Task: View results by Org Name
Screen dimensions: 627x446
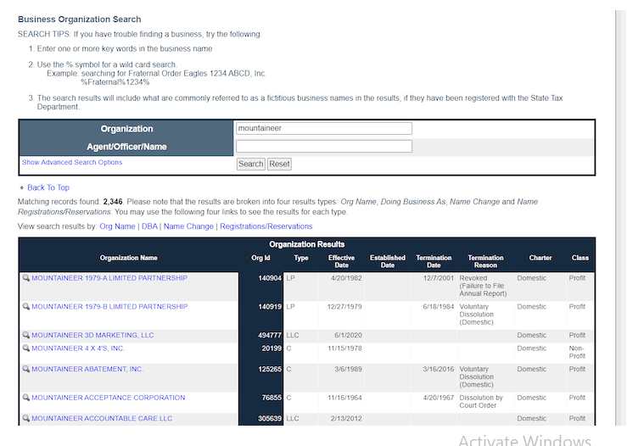Action: coord(117,226)
